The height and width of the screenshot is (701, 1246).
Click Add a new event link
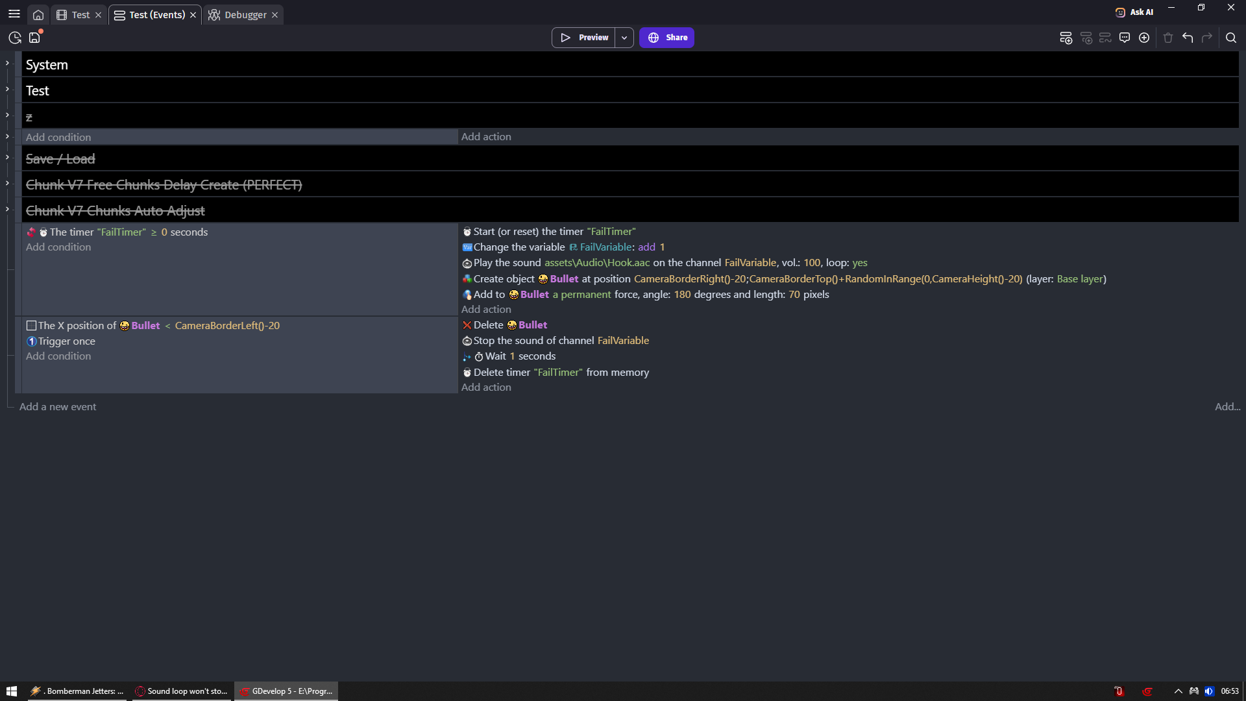point(58,407)
